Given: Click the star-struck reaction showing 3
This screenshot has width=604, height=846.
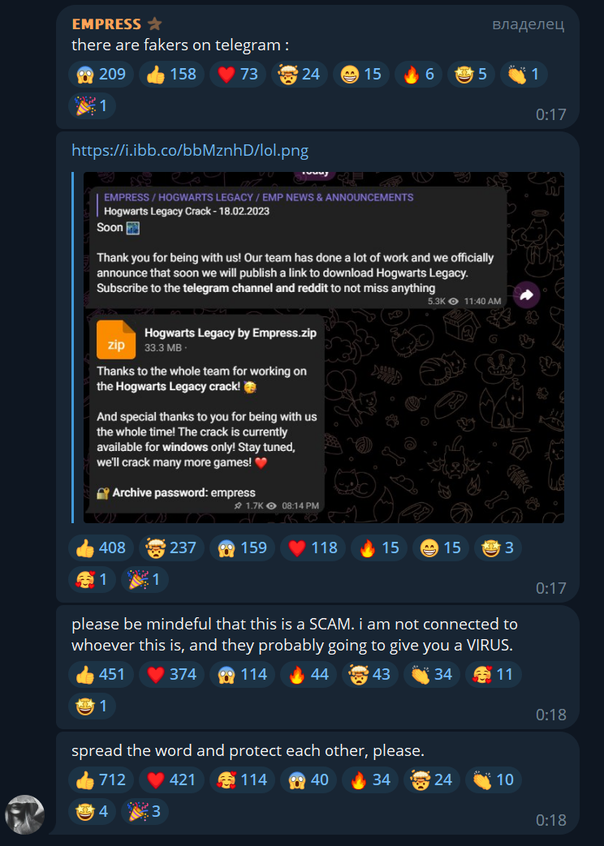Looking at the screenshot, I should (498, 548).
